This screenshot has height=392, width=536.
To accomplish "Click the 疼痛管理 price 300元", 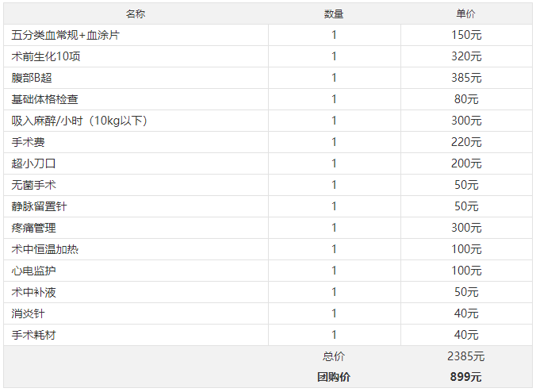I will (x=466, y=228).
